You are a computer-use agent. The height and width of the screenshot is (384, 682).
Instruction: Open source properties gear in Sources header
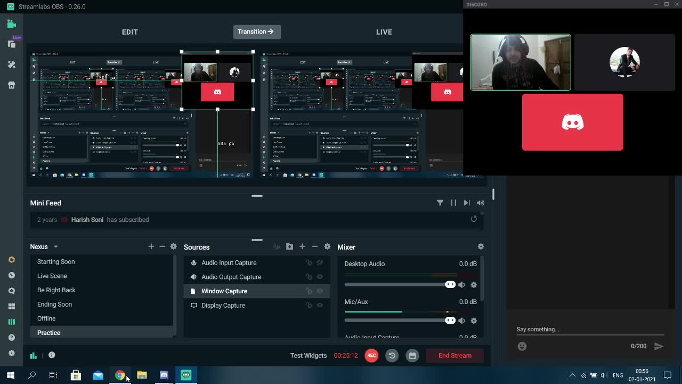tap(327, 246)
